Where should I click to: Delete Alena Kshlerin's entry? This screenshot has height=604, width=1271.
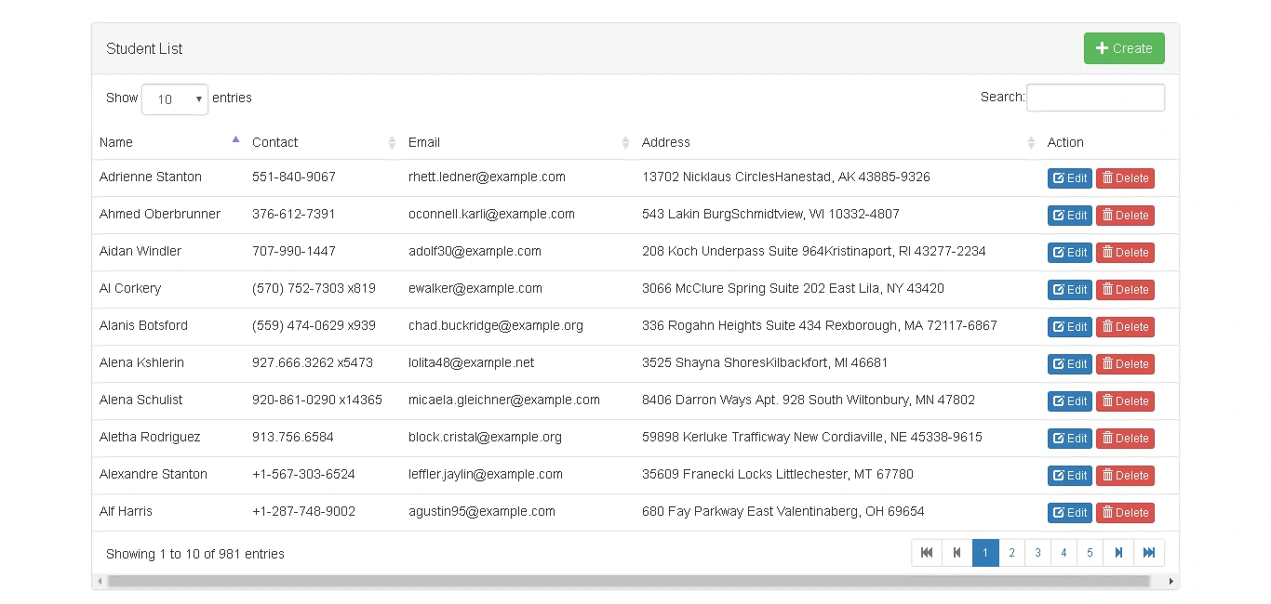coord(1124,364)
